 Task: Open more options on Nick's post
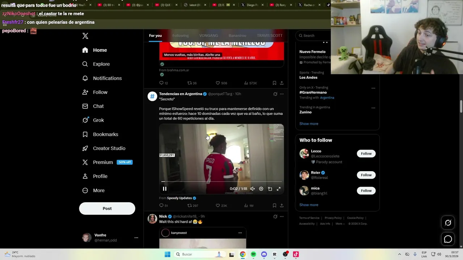[282, 216]
